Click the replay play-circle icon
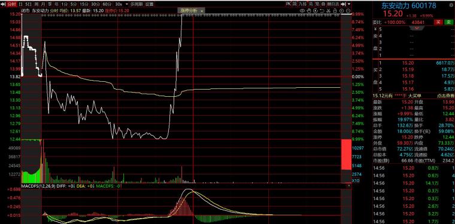Image resolution: width=455 pixels, height=224 pixels. coord(316,11)
